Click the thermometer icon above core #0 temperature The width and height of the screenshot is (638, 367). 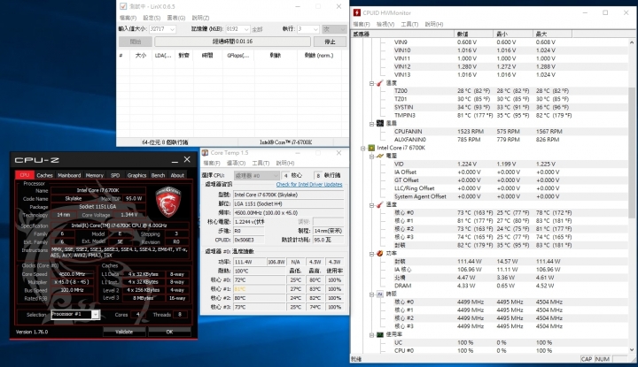click(x=379, y=204)
